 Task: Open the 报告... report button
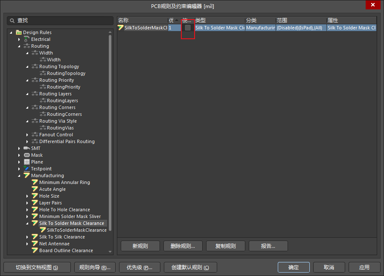coord(268,246)
